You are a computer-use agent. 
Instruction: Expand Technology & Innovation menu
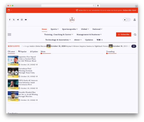coord(58,40)
